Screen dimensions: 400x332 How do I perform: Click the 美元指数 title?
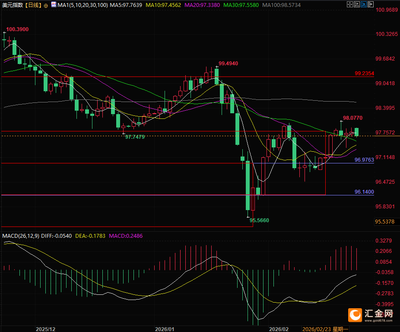13,5
